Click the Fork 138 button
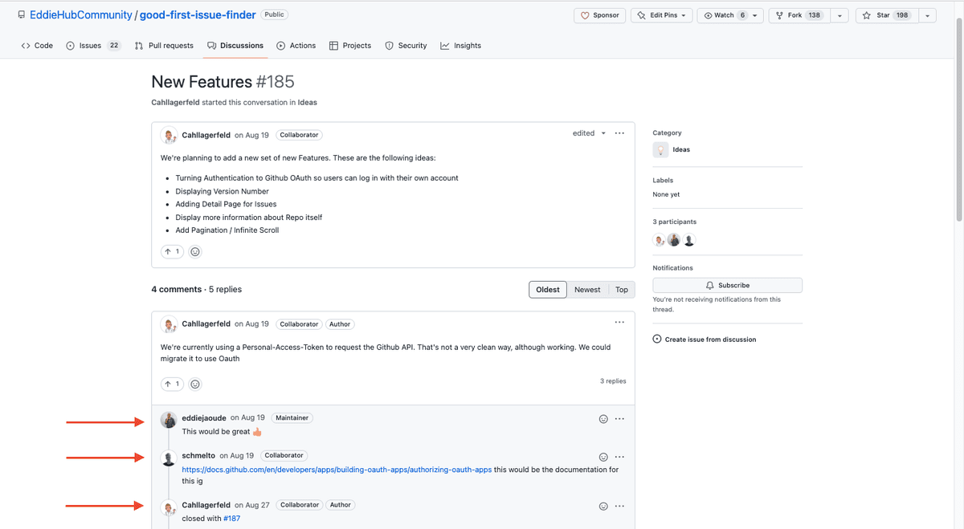964x529 pixels. pos(799,15)
